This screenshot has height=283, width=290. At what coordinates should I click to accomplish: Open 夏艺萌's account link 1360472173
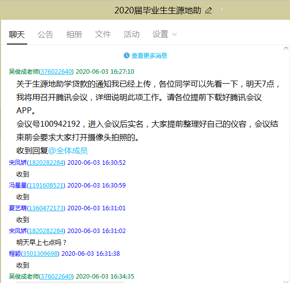click(46, 208)
